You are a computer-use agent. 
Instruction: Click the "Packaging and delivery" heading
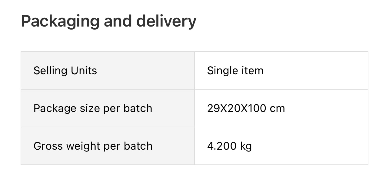click(108, 21)
